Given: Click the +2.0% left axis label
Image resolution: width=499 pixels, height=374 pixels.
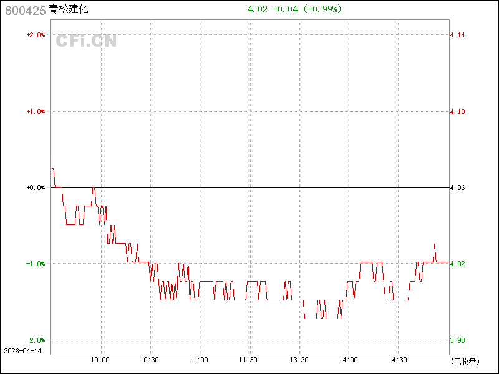Looking at the screenshot, I should 35,35.
